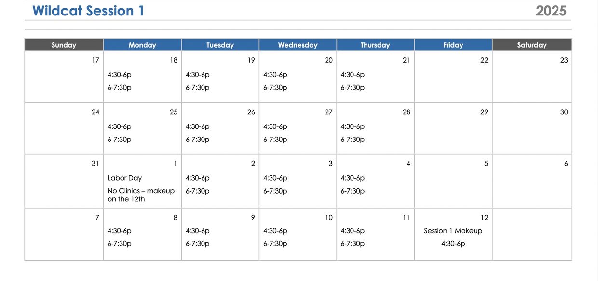This screenshot has height=281, width=598.
Task: Select the 6-7:30p slot on Monday the 18th
Action: [x=119, y=88]
